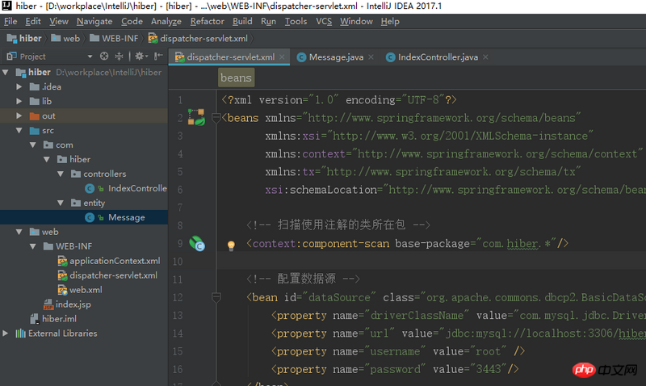Collapse the WEB-INF folder
Viewport: 646px width, 386px height.
(x=33, y=246)
